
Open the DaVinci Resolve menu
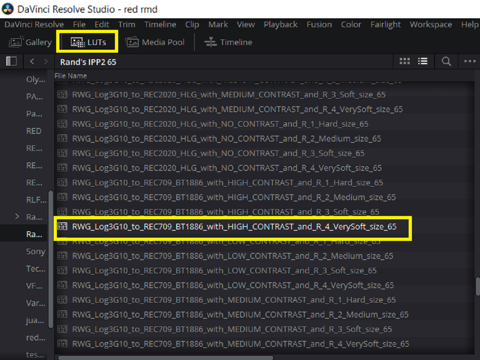click(x=34, y=24)
